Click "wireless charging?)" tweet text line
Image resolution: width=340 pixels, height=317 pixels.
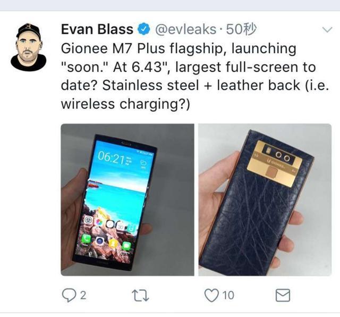click(125, 104)
